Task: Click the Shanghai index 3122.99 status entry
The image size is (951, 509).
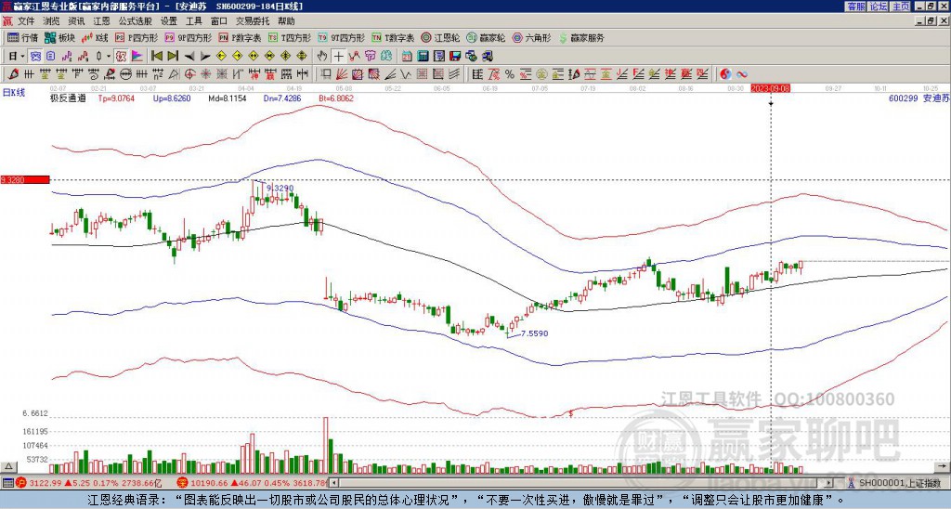Action: pos(90,483)
